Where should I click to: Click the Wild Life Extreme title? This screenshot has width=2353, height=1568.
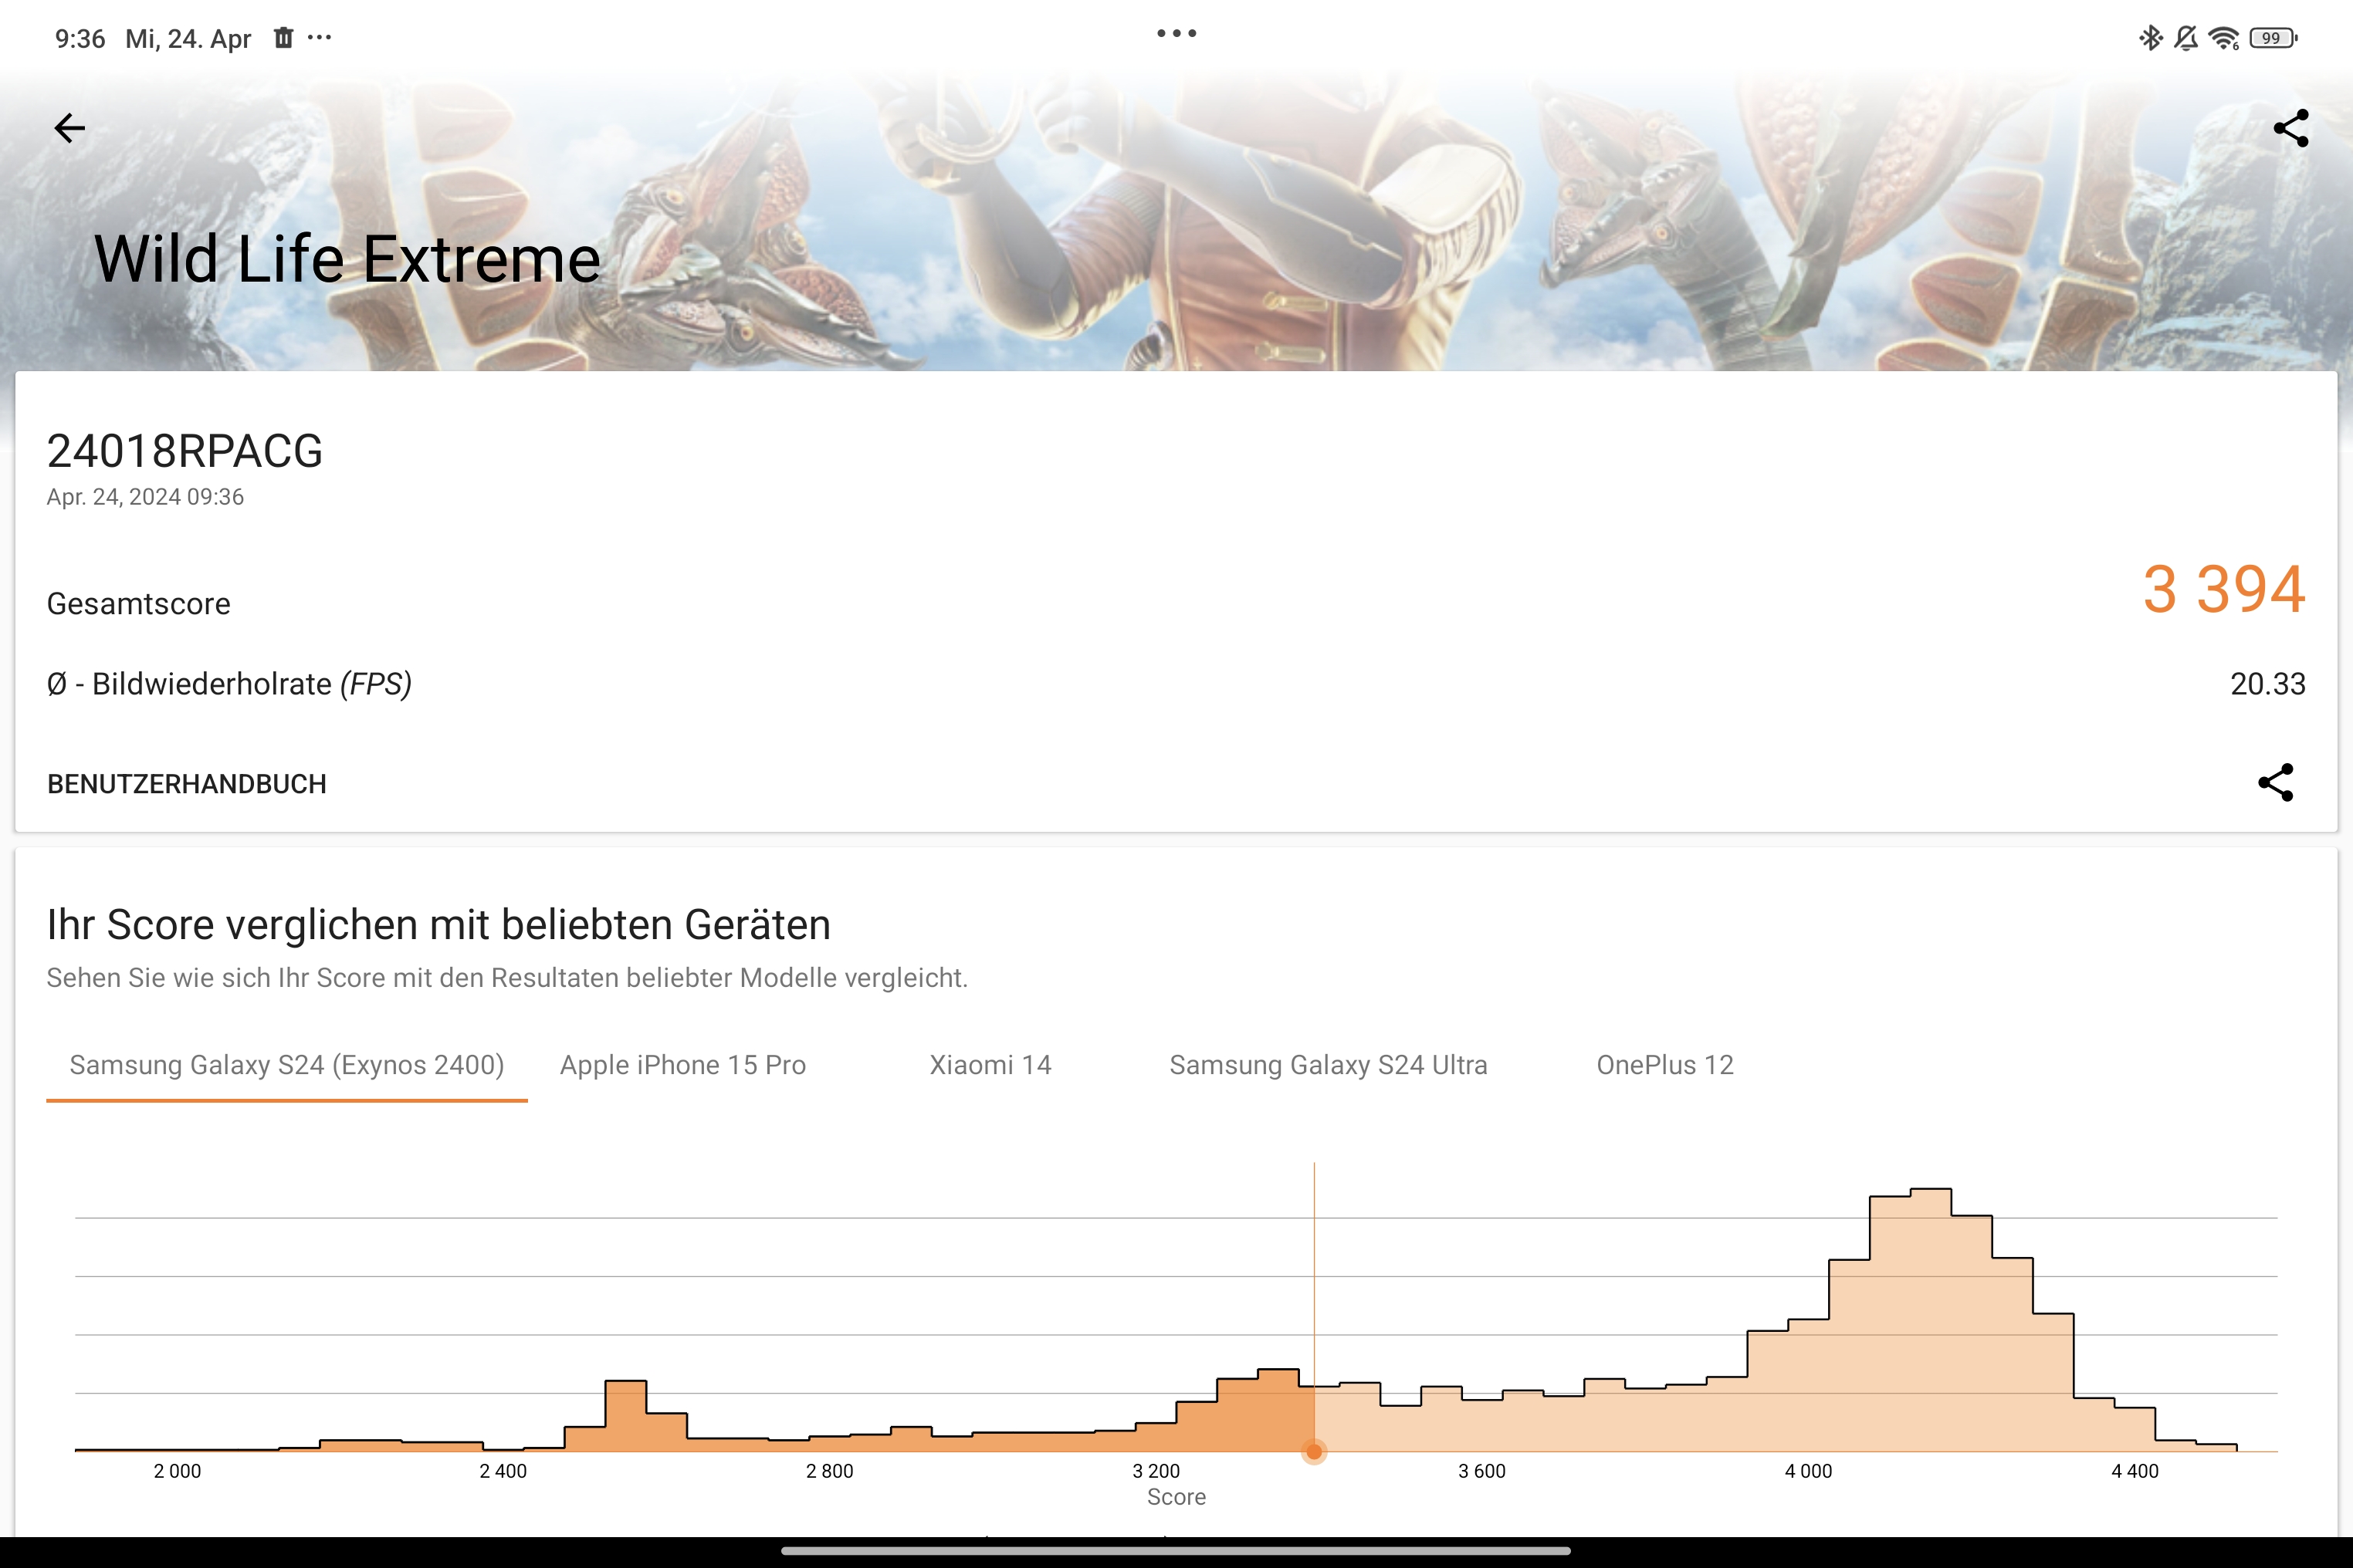pyautogui.click(x=347, y=259)
